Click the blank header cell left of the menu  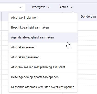5,17
